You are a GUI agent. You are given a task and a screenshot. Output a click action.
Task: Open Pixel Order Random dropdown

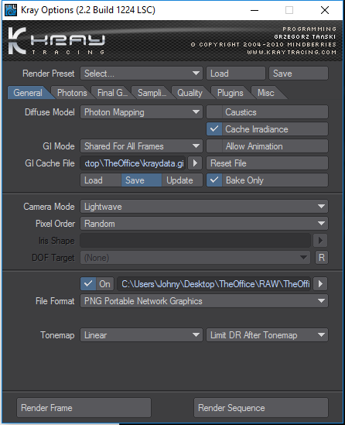[x=204, y=224]
